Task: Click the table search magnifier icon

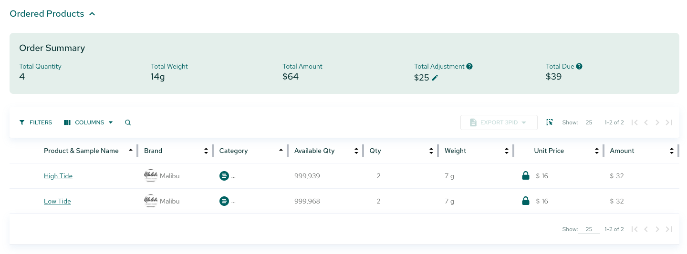Action: pyautogui.click(x=128, y=122)
